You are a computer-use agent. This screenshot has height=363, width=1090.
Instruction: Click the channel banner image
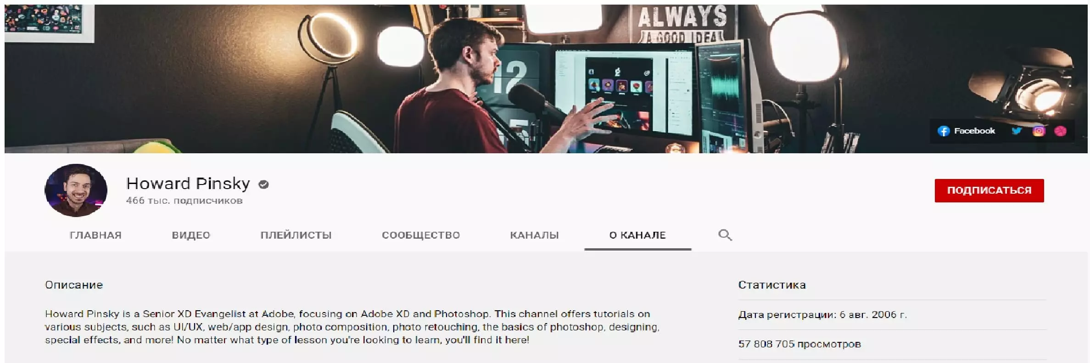click(546, 79)
